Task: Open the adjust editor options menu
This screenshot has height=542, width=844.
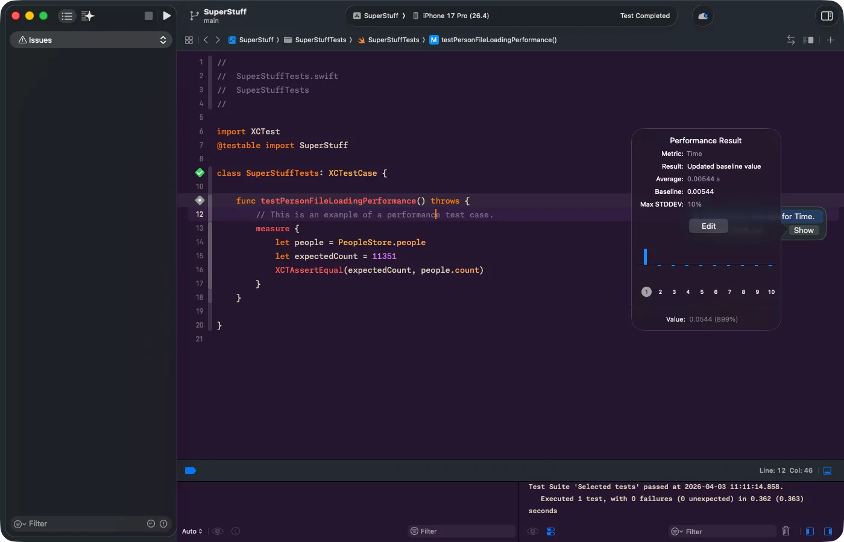Action: pyautogui.click(x=808, y=40)
